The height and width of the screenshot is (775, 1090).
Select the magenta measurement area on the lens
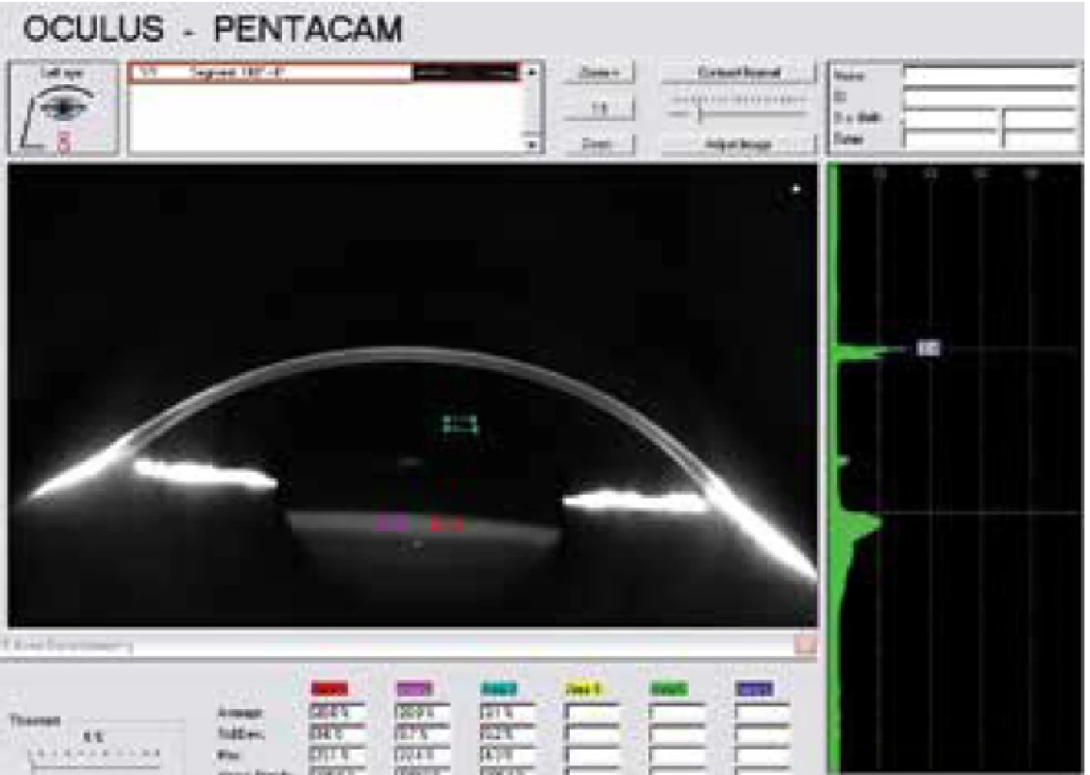[391, 523]
